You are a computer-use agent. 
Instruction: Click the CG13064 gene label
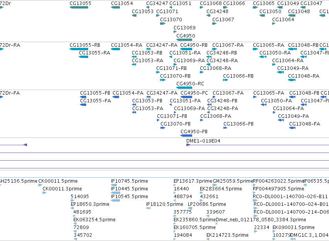283,19
